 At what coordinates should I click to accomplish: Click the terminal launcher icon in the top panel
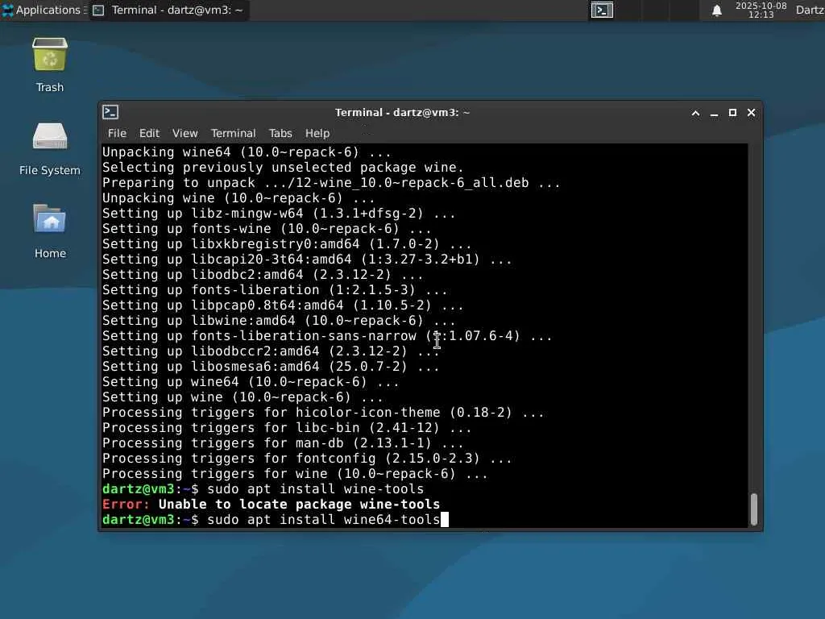click(x=602, y=10)
